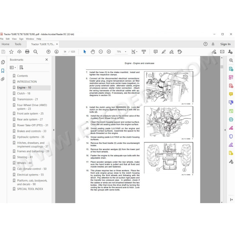
Task: Add a sticky note comment
Action: click(155, 52)
